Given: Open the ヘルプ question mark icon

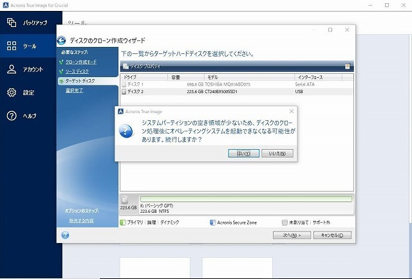Looking at the screenshot, I should (x=12, y=116).
